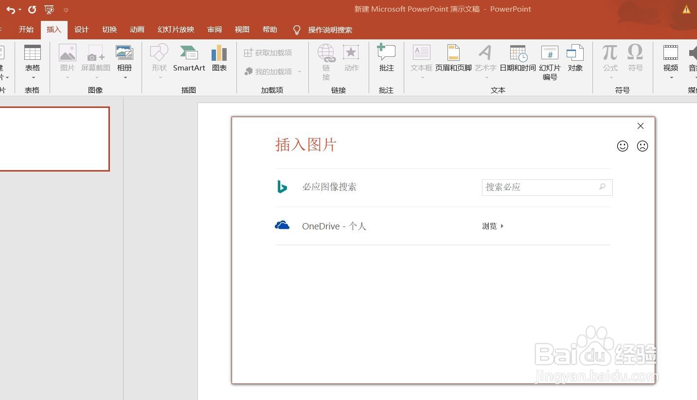
Task: Click 浏览 browse for OneDrive
Action: pyautogui.click(x=493, y=226)
